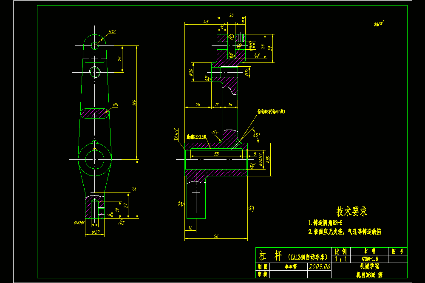Click the 45 horizontal dimension at top
425x283 pixels.
pyautogui.click(x=206, y=21)
